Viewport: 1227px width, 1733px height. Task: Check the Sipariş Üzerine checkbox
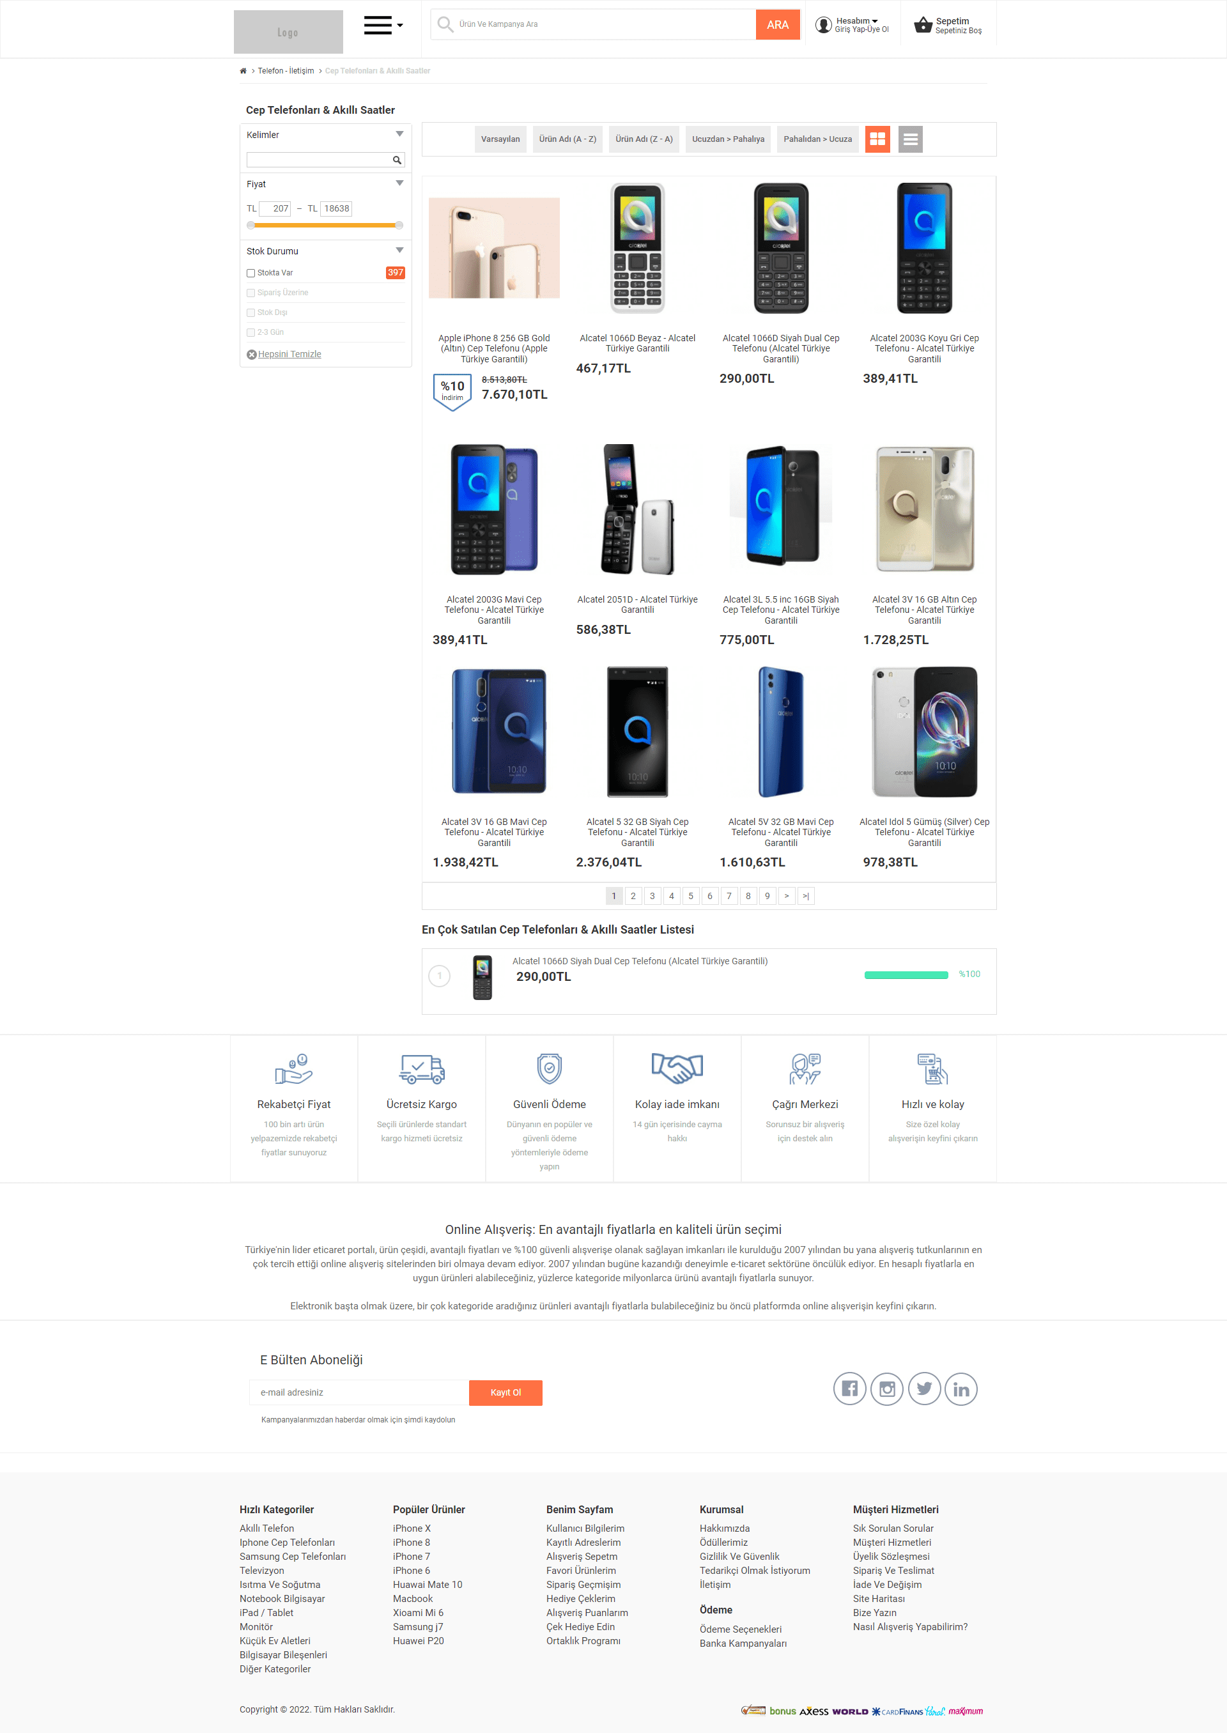coord(251,293)
